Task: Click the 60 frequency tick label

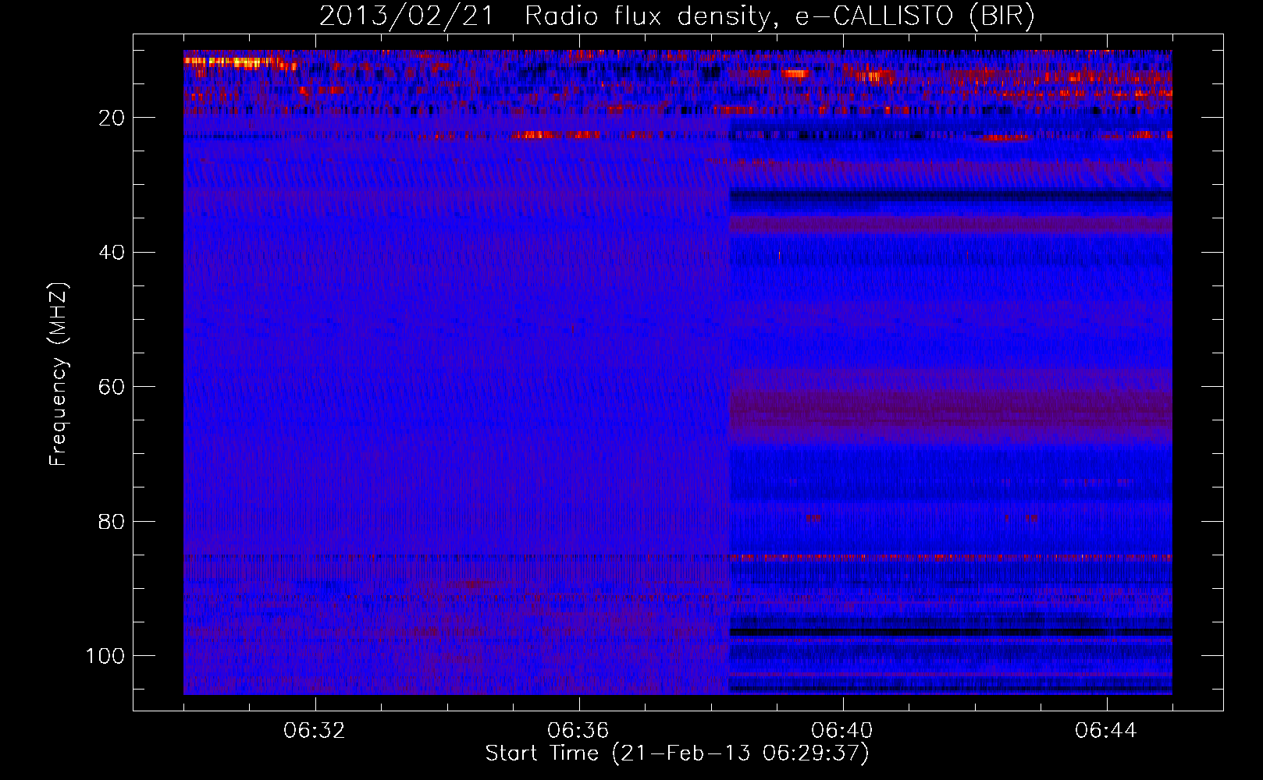Action: tap(112, 387)
